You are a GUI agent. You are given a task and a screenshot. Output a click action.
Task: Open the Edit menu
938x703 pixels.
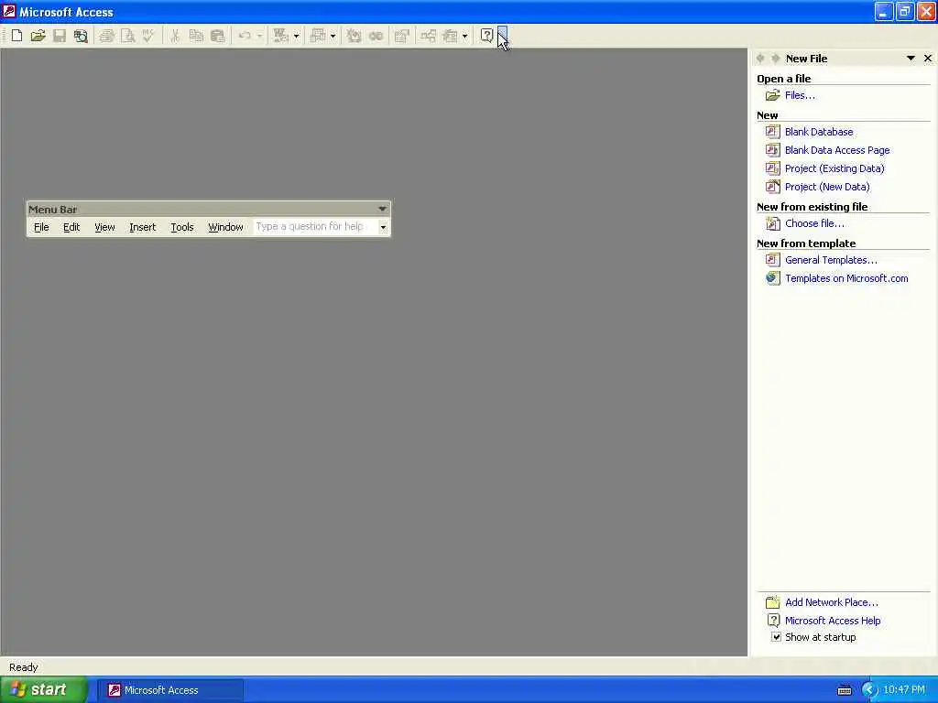(x=71, y=227)
